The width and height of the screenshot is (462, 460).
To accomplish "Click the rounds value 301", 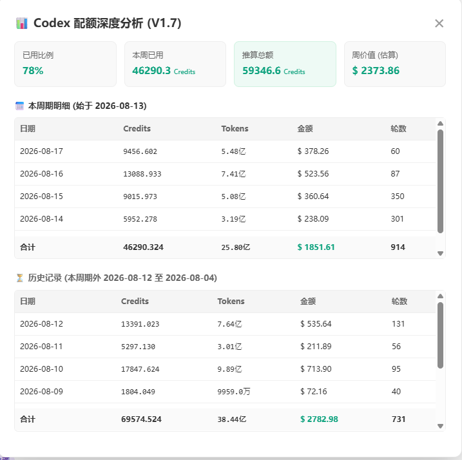I will pos(397,218).
